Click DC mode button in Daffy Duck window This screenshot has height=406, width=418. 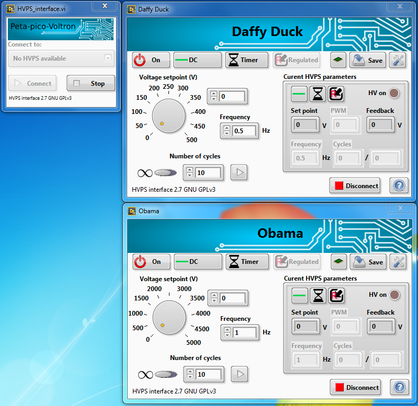(197, 60)
